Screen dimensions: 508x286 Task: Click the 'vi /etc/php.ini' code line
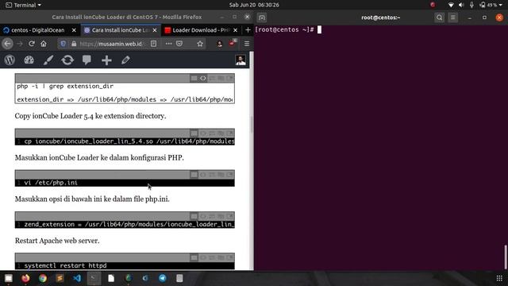coord(51,183)
